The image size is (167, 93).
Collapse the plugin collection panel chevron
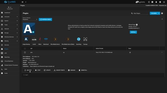click(162, 19)
